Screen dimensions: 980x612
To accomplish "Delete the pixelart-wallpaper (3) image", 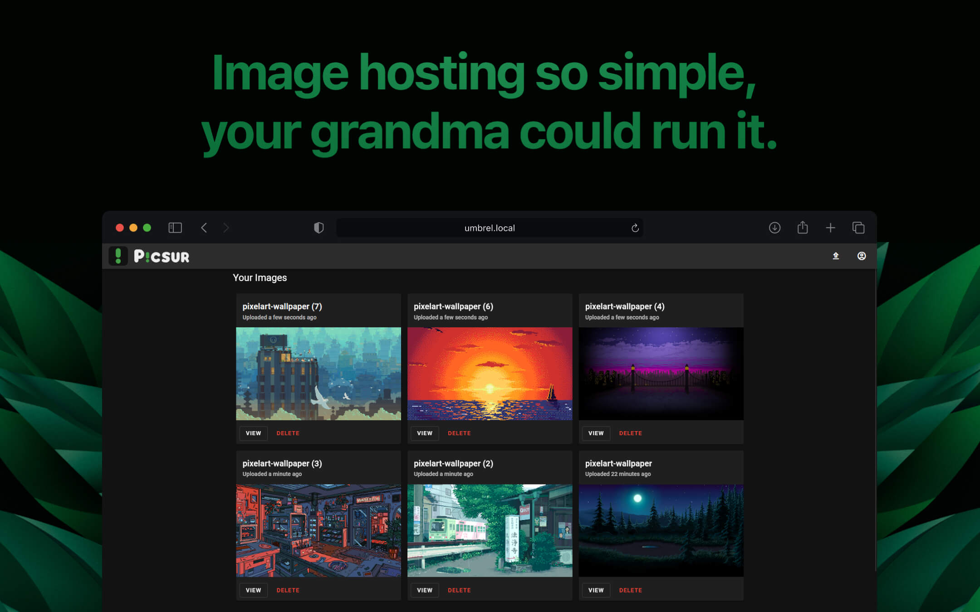I will (x=288, y=590).
